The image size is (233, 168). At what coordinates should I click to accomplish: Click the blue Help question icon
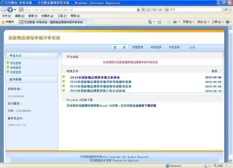coord(227,22)
